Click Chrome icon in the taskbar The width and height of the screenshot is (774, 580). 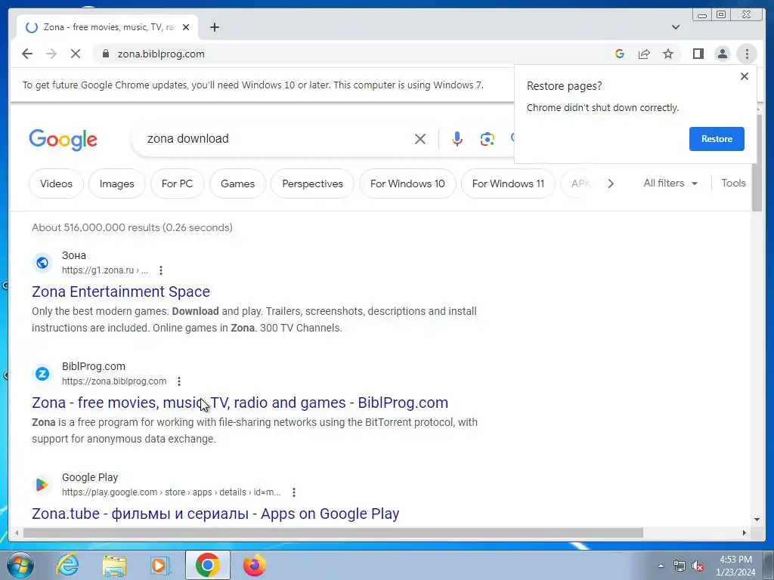coord(207,565)
